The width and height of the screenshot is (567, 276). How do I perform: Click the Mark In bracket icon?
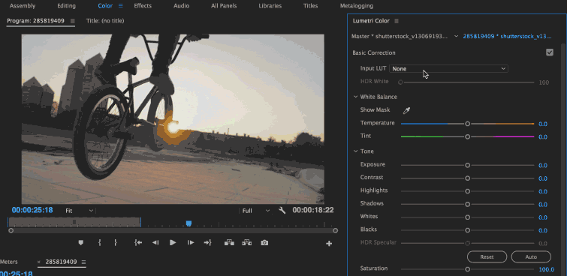[99, 243]
